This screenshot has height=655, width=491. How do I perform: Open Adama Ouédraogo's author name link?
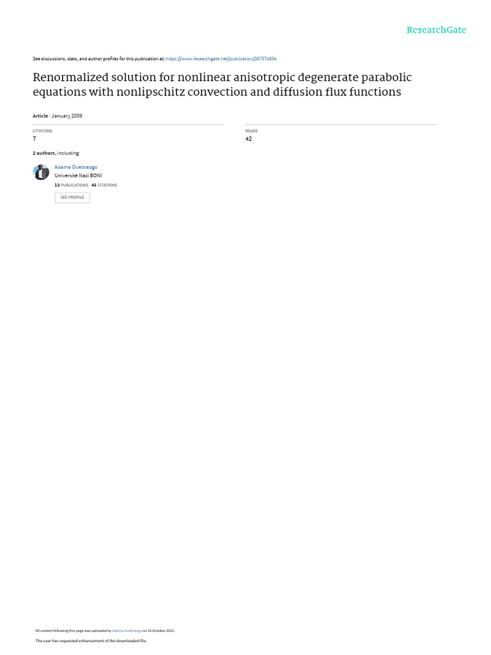pyautogui.click(x=75, y=167)
